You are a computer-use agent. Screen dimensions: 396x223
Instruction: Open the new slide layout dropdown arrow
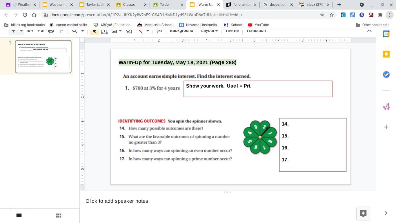pyautogui.click(x=21, y=31)
